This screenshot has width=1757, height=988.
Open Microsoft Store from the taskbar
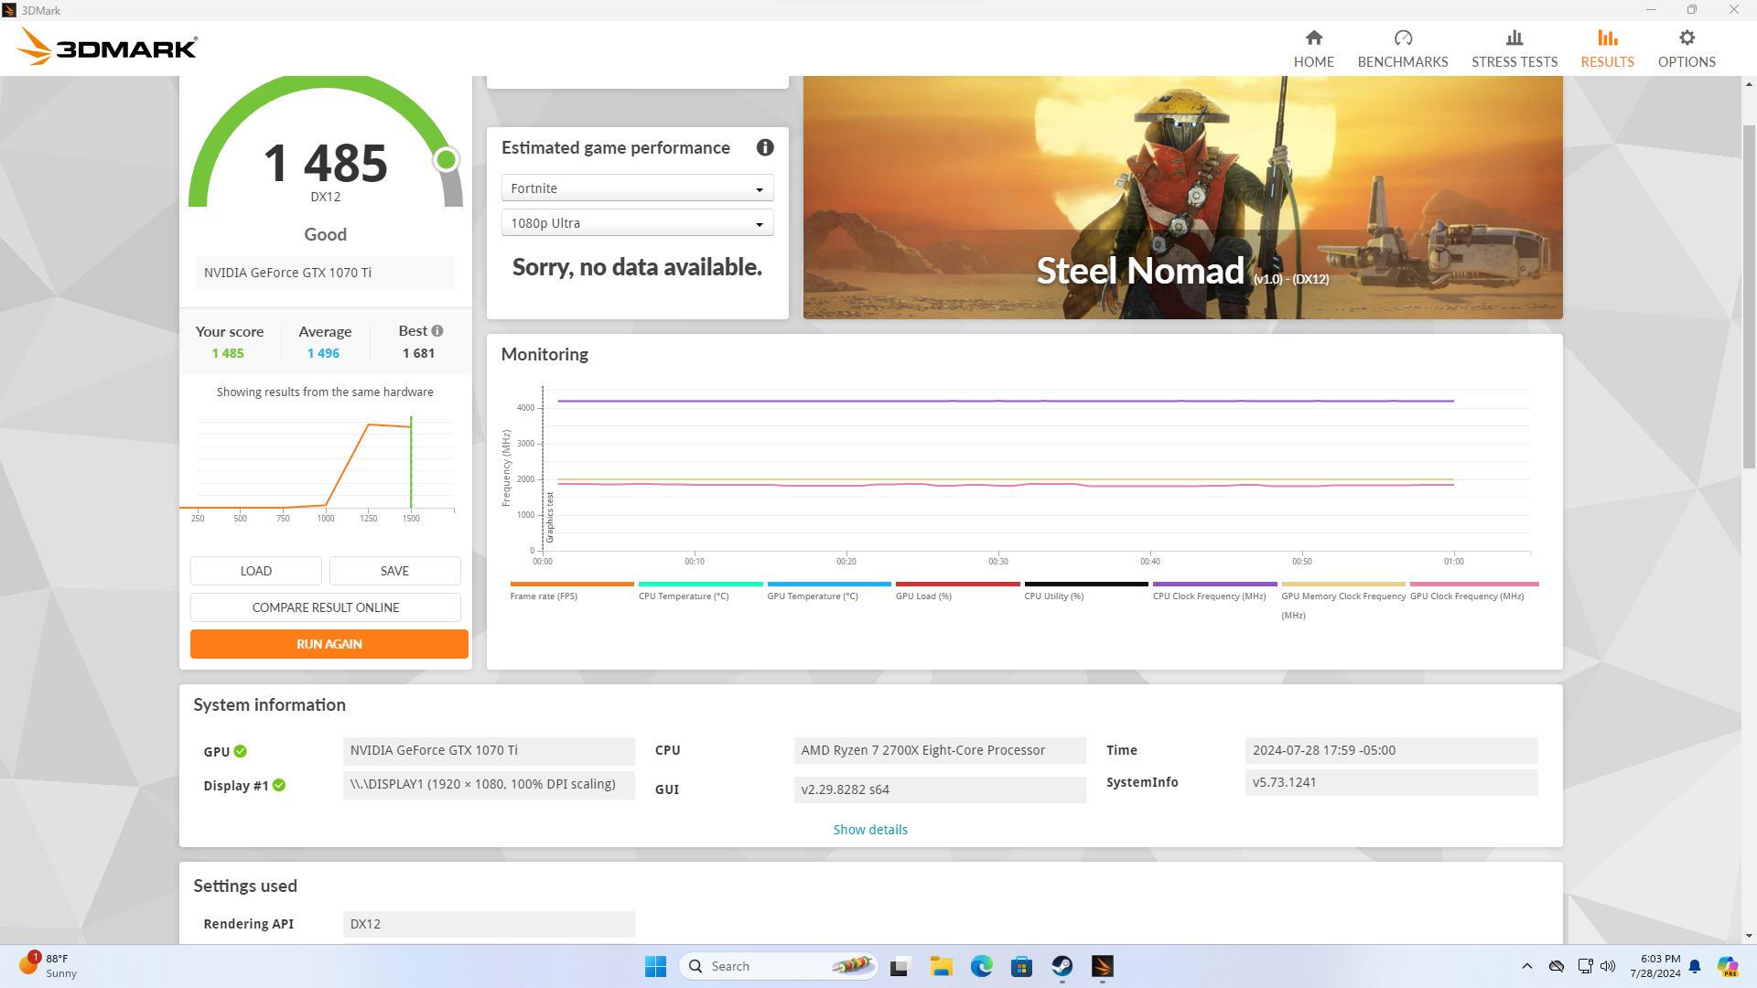(x=1021, y=966)
